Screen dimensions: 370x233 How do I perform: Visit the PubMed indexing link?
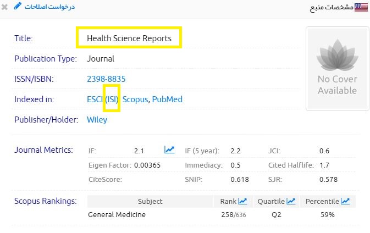tap(167, 99)
